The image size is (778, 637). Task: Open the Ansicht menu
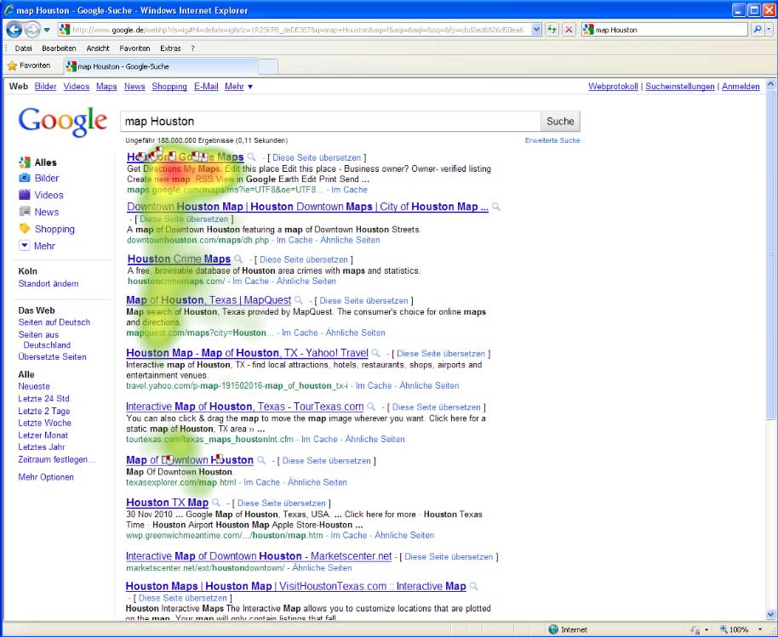point(98,48)
